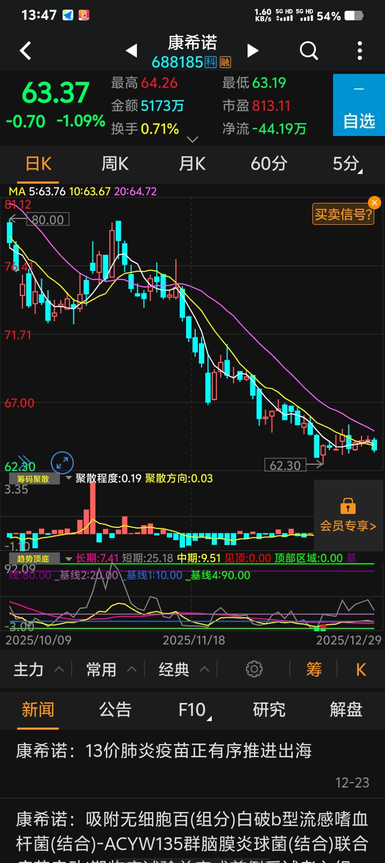
Task: Open the search magnifier icon
Action: (x=309, y=51)
